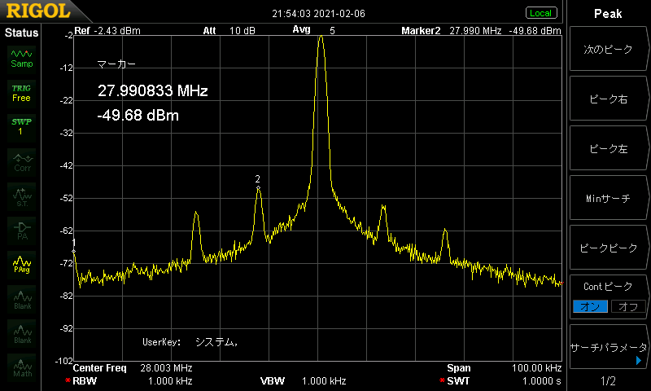Screen dimensions: 651x391
Task: Select the date-time 21:54:03 2021-02-06
Action: coord(318,14)
